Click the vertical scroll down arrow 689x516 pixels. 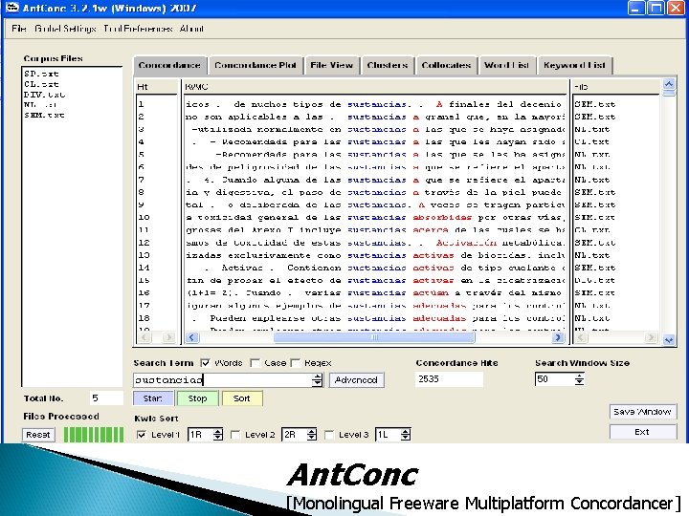669,340
